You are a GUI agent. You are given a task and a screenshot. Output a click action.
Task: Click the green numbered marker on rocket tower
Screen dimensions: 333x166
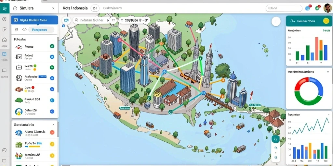201,58
